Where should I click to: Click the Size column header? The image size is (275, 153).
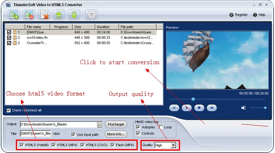pos(84,27)
